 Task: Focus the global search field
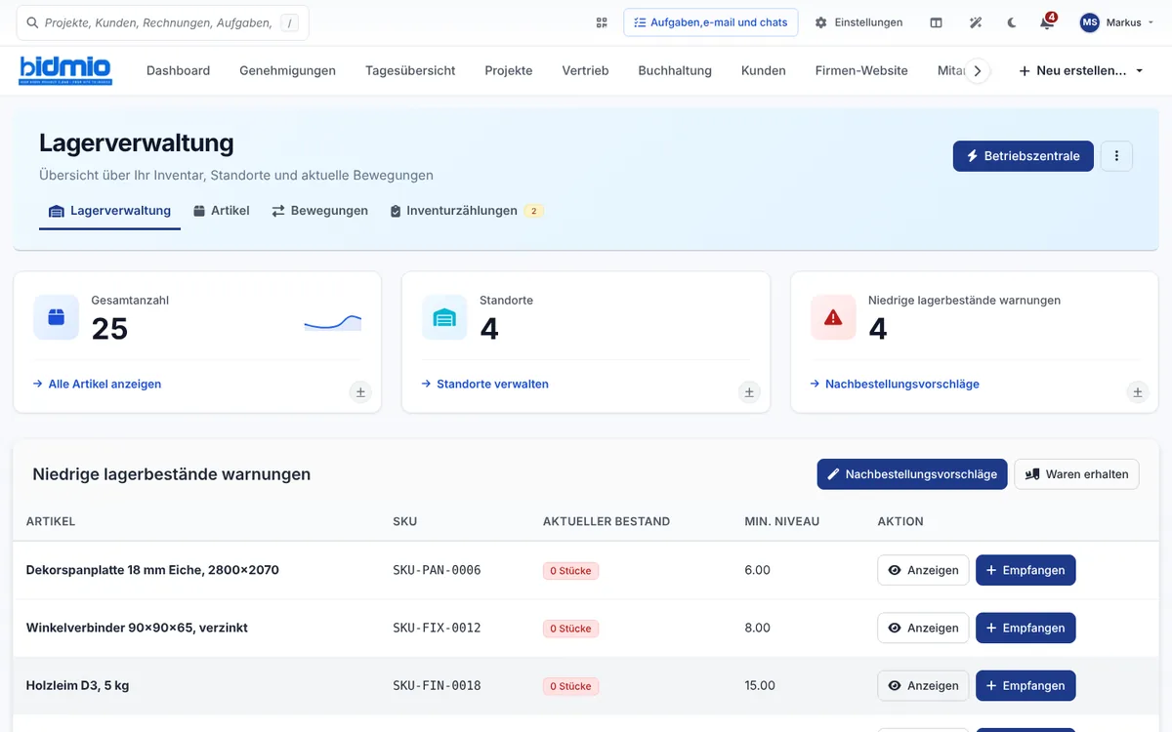tap(163, 22)
